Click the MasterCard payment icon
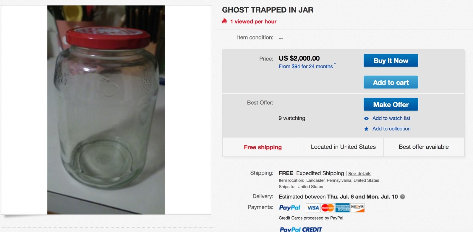Screen dimensions: 473x232 point(328,208)
